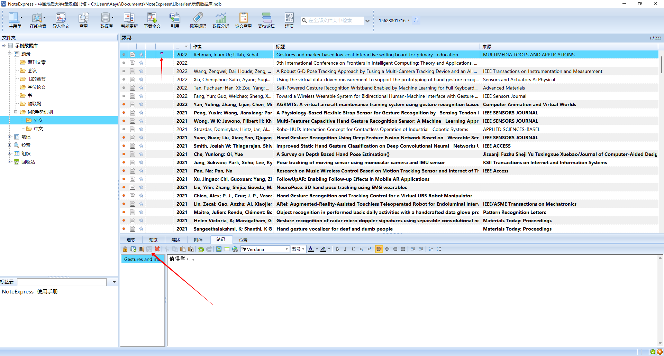Image resolution: width=664 pixels, height=356 pixels.
Task: Switch to the 细节 details tab
Action: click(131, 240)
